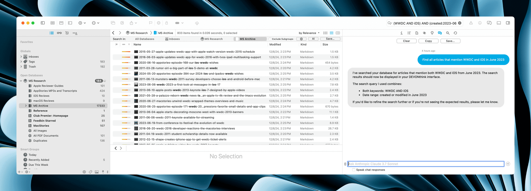This screenshot has width=531, height=191.
Task: Switch to list view lines icon
Action: 332,33
